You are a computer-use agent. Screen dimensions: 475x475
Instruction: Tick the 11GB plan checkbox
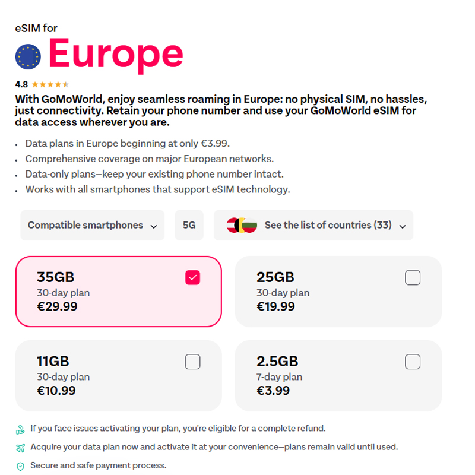[x=192, y=362]
